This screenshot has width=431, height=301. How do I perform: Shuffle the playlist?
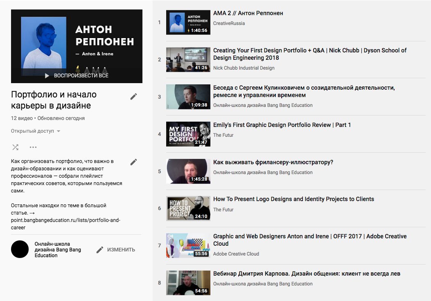pos(16,147)
